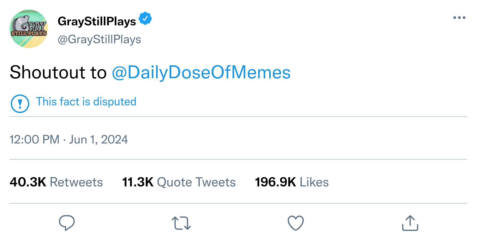Image resolution: width=477 pixels, height=252 pixels.
Task: Click the word "Retweets" label
Action: (x=76, y=182)
